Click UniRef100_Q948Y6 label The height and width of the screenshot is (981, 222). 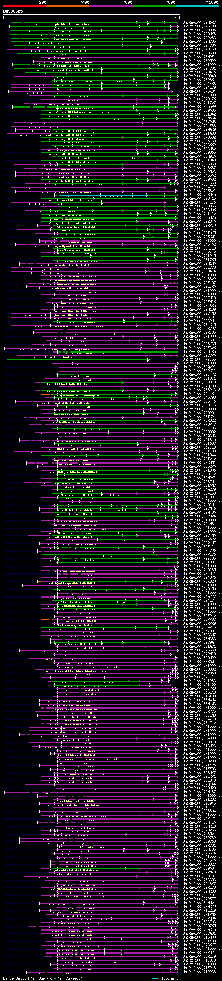[199, 577]
